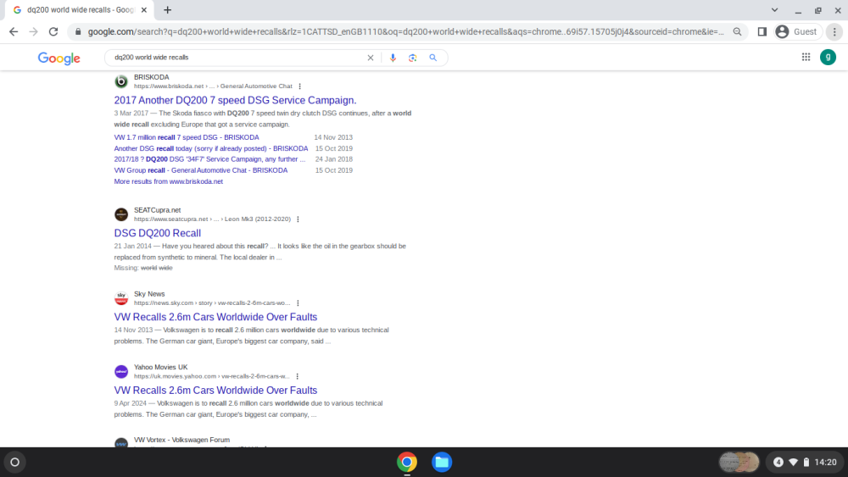Start a voice search with microphone
848x477 pixels.
tap(393, 58)
